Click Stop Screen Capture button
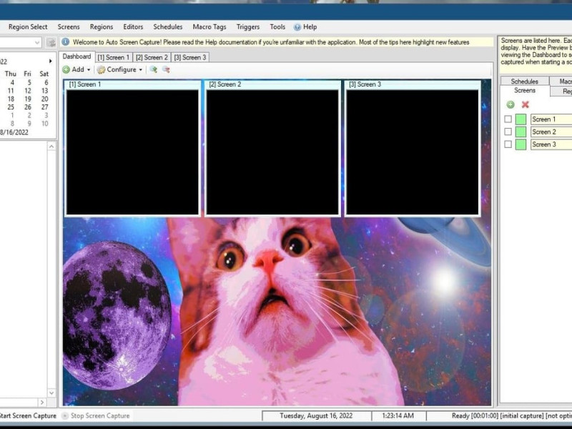The image size is (572, 429). pos(96,415)
